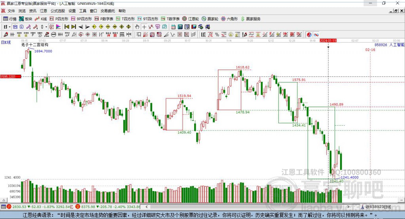Click the 2024-01-19 date marker
The width and height of the screenshot is (405, 219).
click(x=328, y=41)
